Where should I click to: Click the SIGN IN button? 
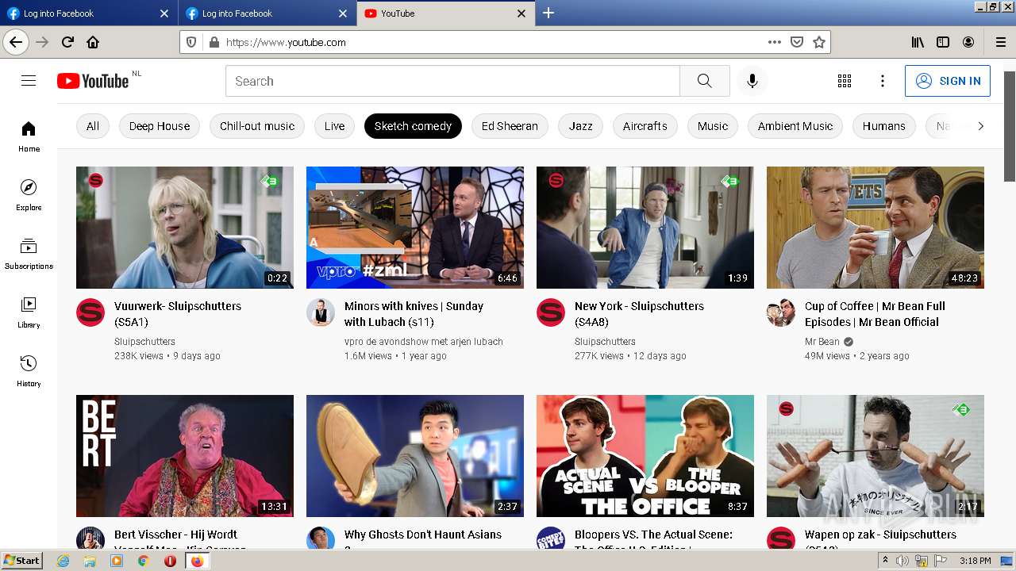tap(948, 81)
